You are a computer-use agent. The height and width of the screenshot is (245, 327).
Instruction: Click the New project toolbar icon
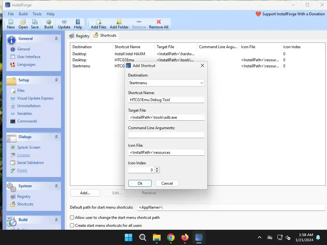point(11,24)
